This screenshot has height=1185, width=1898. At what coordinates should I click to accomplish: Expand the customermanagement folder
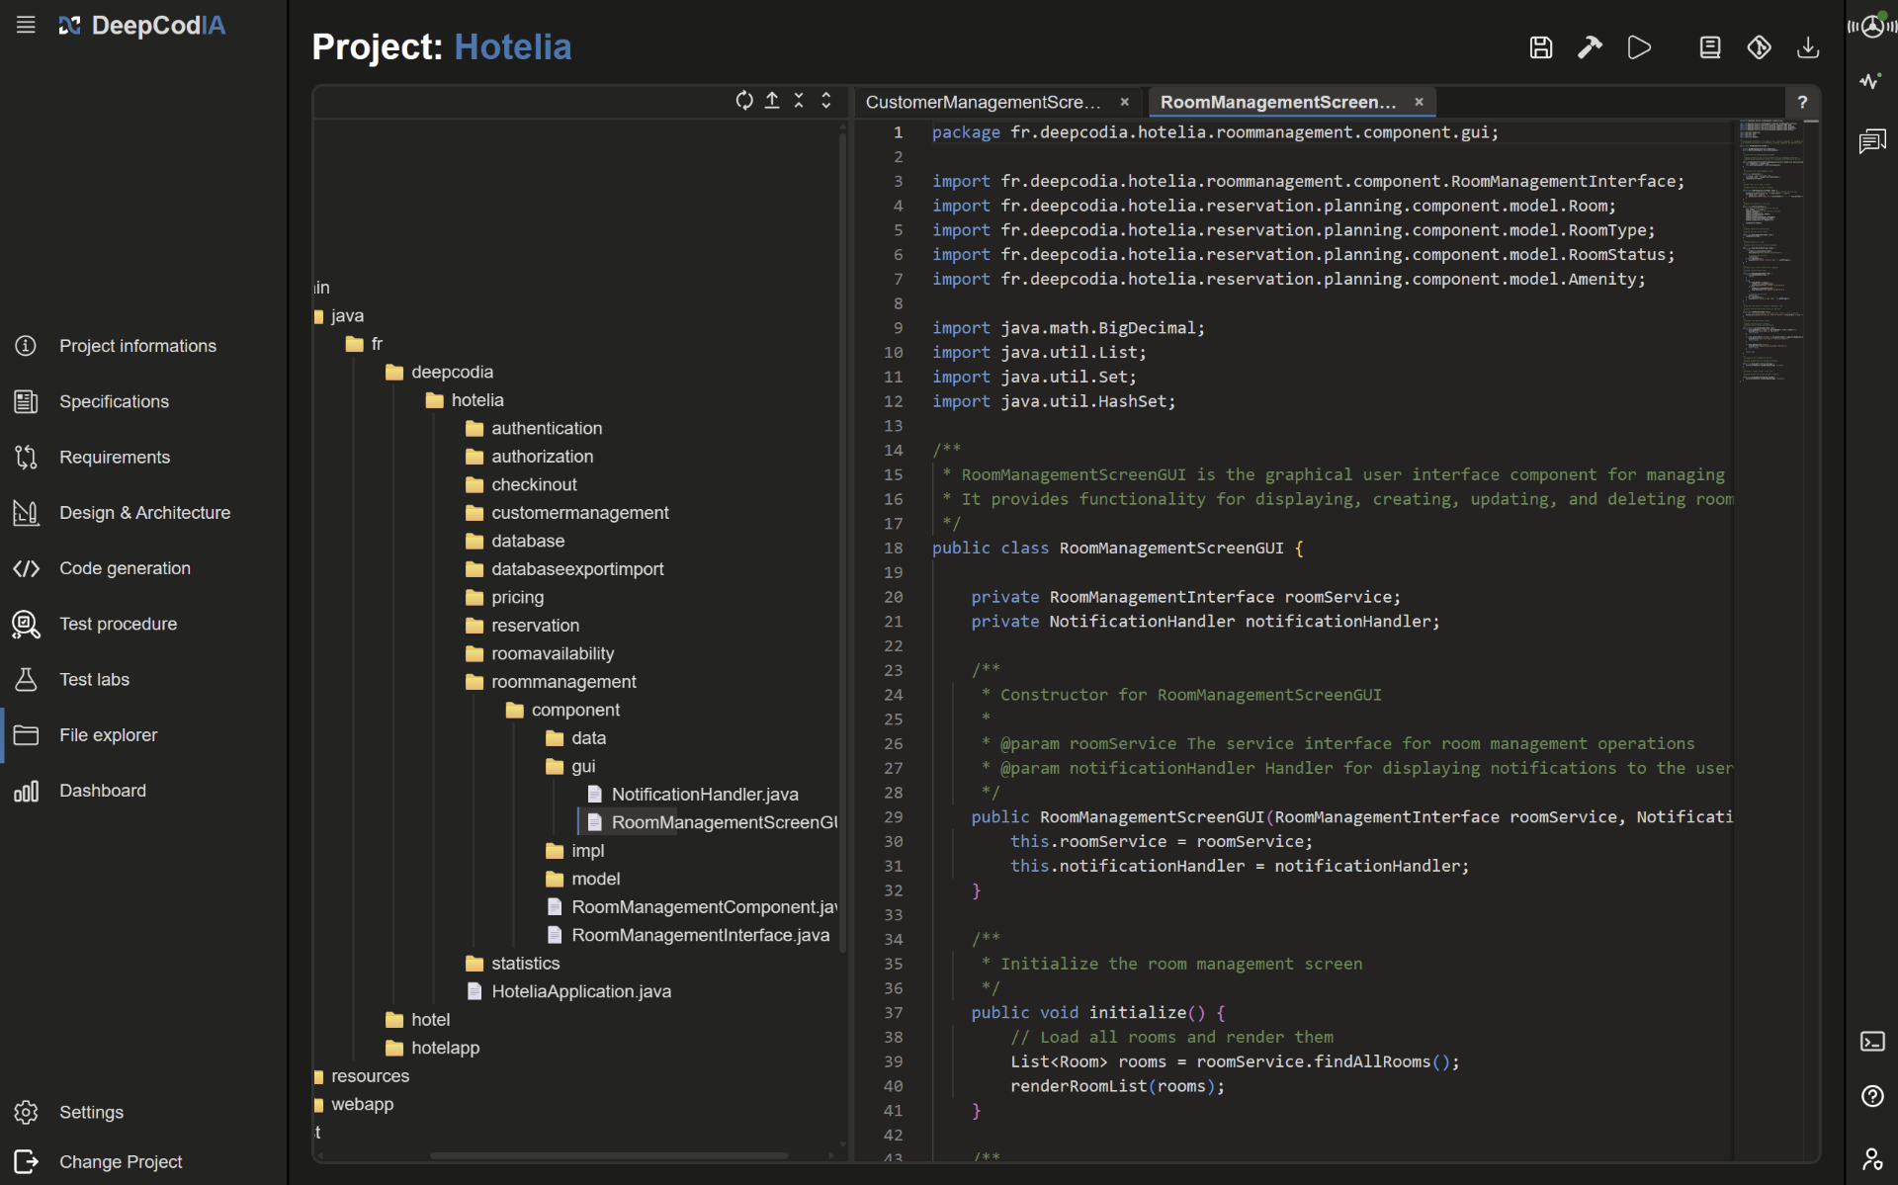pyautogui.click(x=567, y=513)
